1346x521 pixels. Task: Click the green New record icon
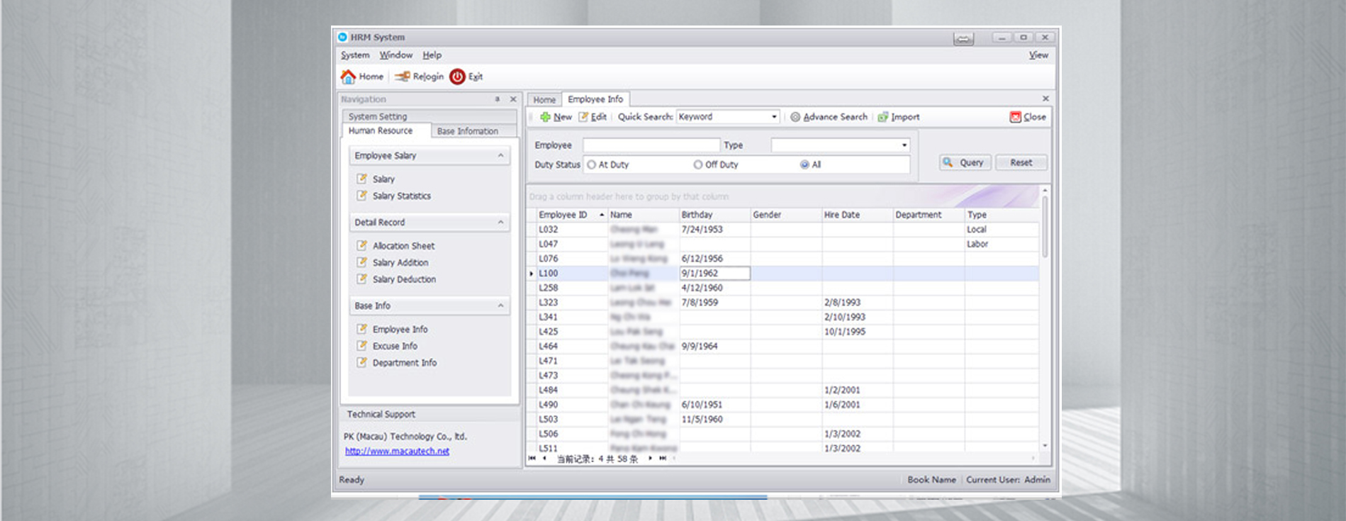[545, 117]
